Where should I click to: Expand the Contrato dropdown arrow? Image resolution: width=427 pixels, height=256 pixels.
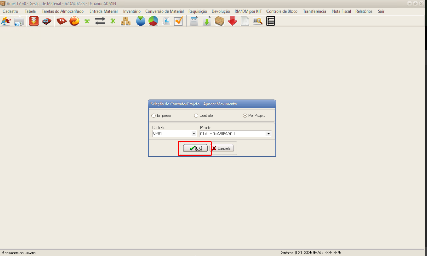coord(194,134)
